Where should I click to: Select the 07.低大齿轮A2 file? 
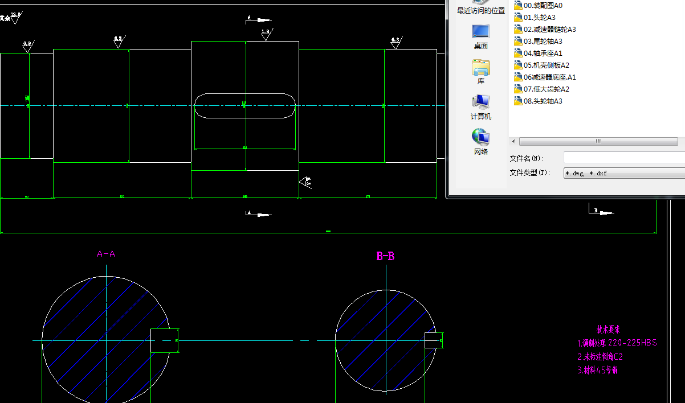click(541, 89)
